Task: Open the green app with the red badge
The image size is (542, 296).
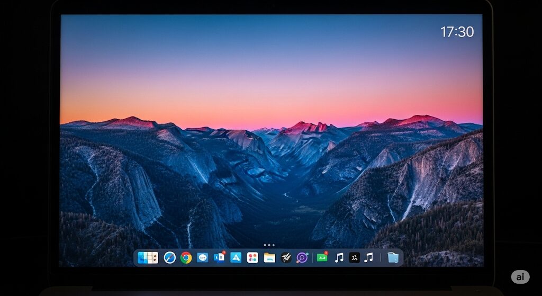Action: click(322, 257)
